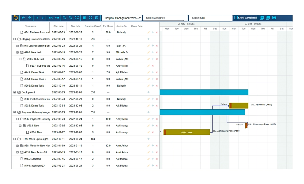Collapse the HTML Mock Up Designs group
Viewport: 304px width, 184px height.
click(15, 139)
